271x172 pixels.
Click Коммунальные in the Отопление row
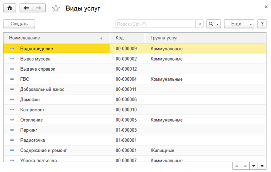[166, 120]
